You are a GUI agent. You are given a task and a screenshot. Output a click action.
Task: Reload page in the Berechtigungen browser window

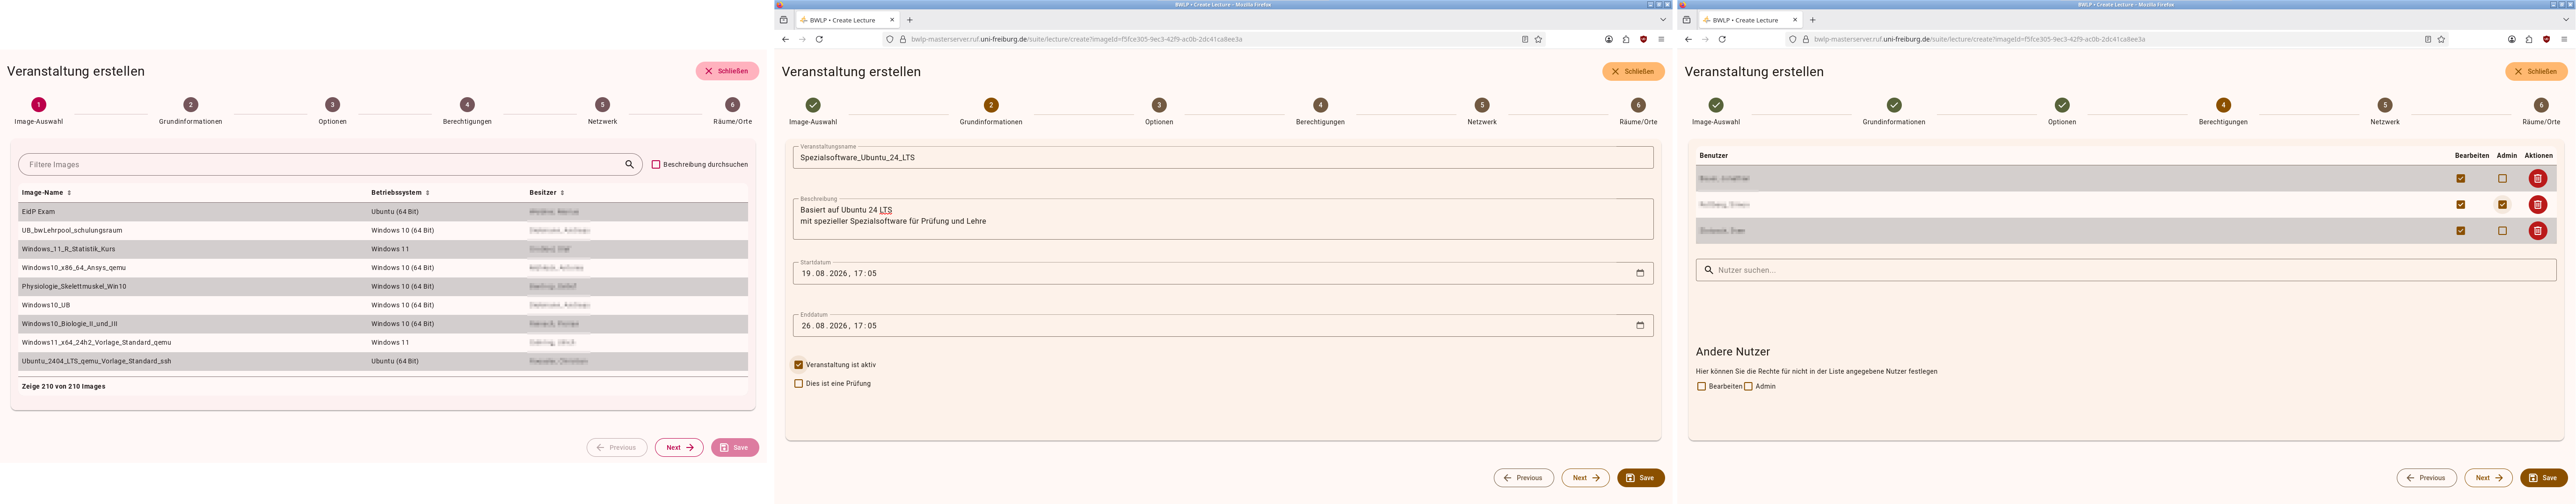[x=1722, y=39]
